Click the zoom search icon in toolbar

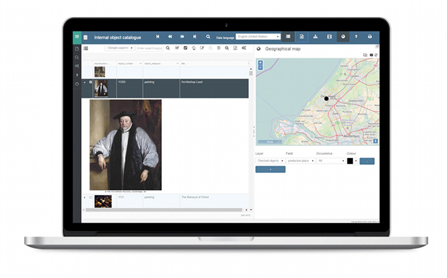(x=227, y=48)
